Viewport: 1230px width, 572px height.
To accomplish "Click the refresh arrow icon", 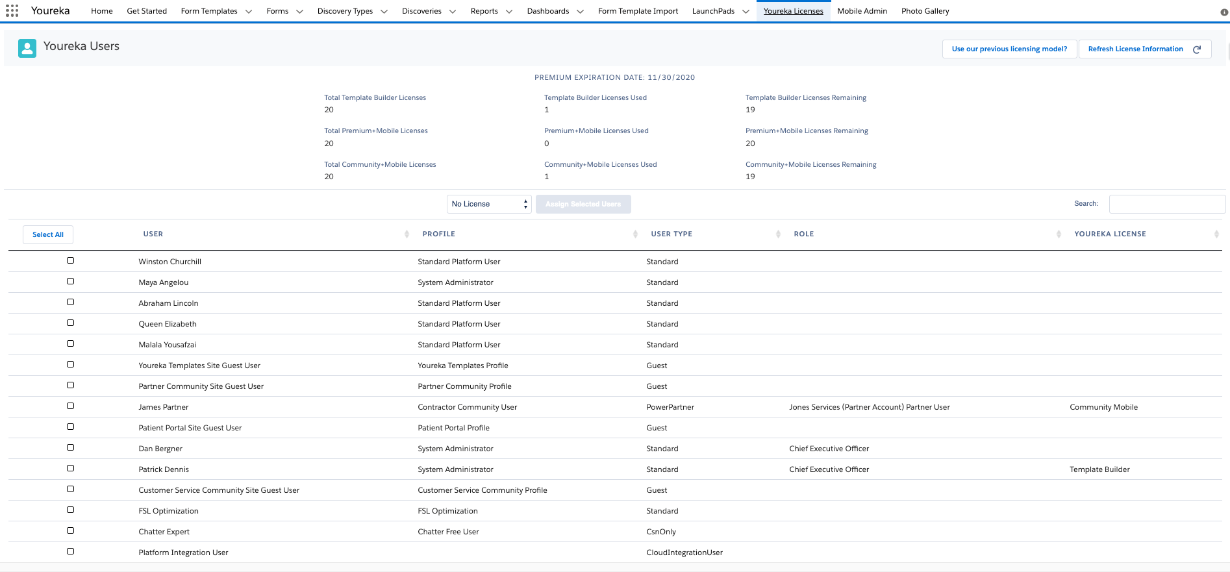I will pos(1197,49).
